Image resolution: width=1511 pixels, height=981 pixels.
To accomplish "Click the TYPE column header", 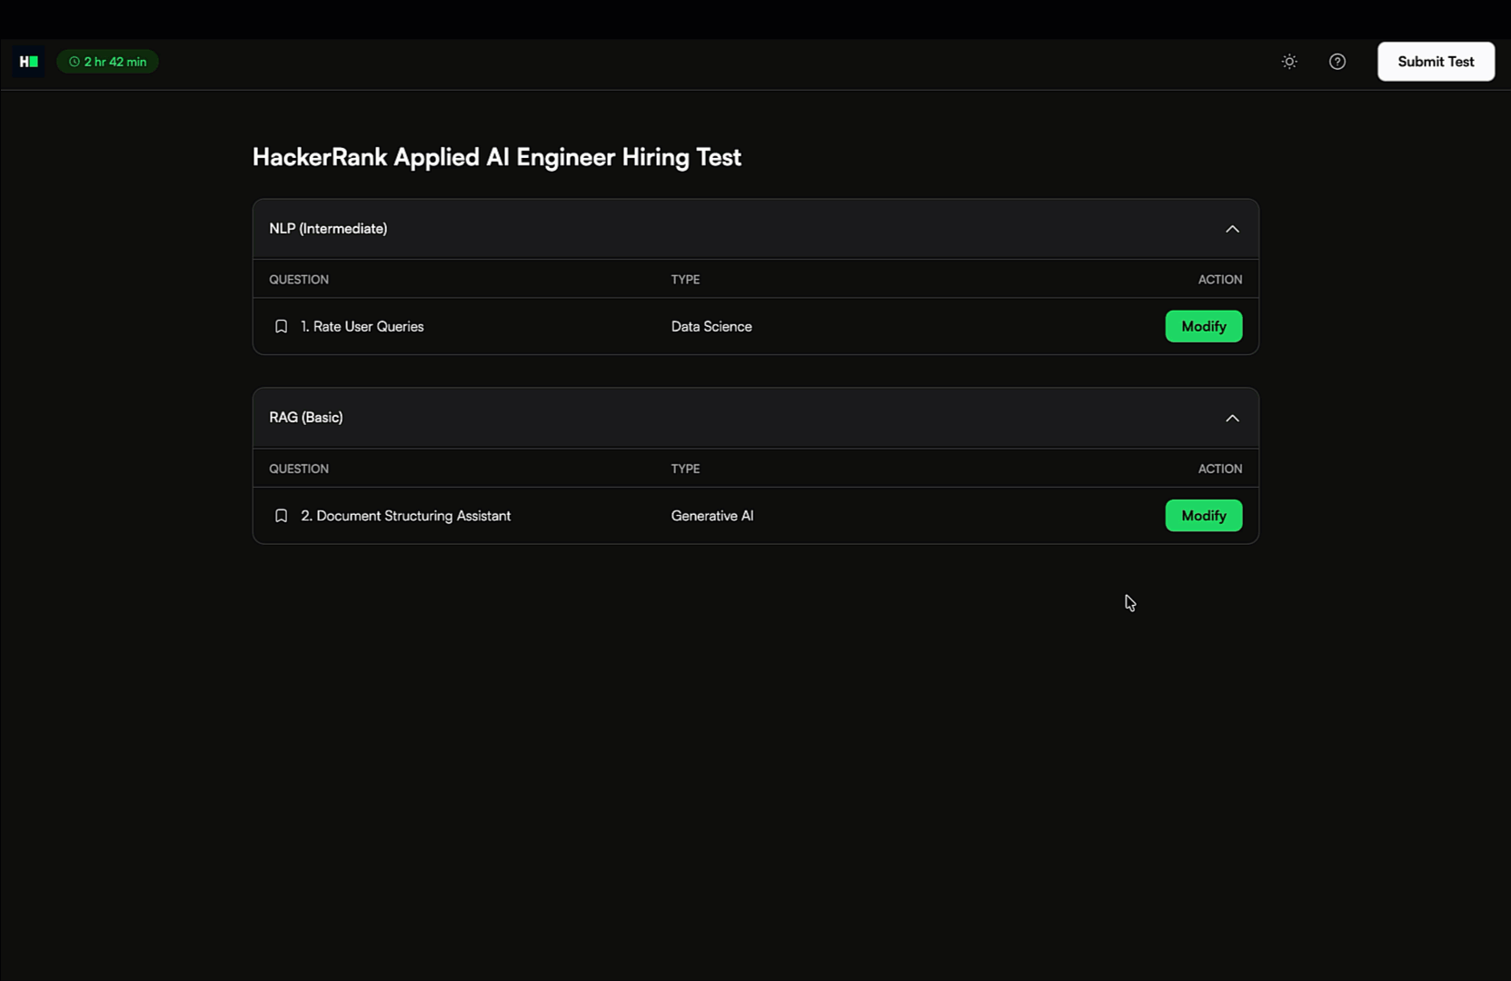I will click(684, 279).
